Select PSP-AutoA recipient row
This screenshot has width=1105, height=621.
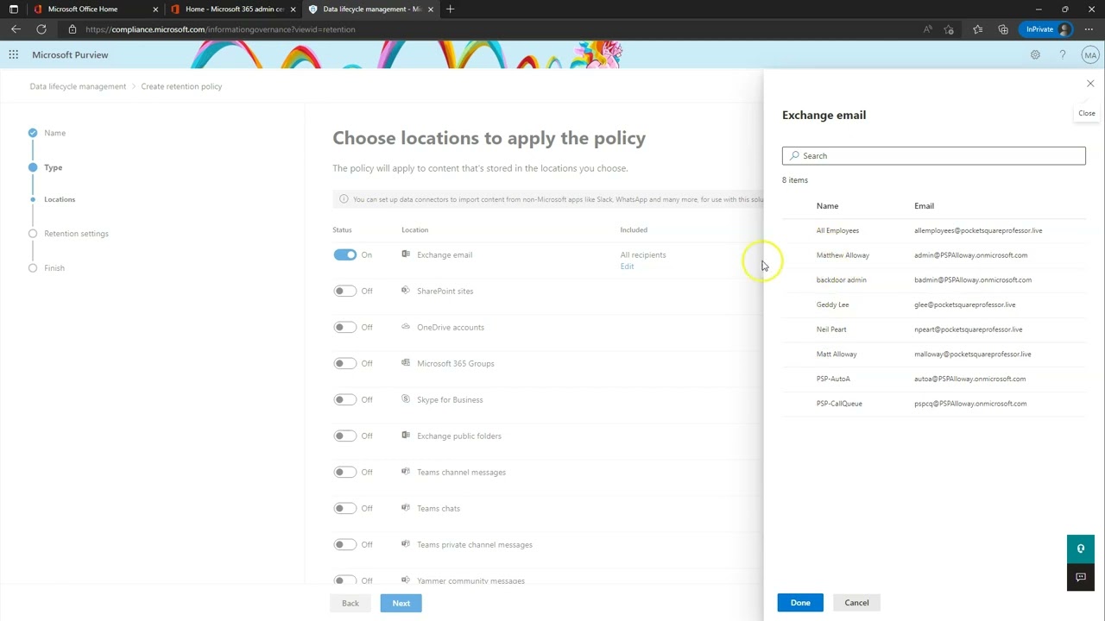click(x=933, y=379)
